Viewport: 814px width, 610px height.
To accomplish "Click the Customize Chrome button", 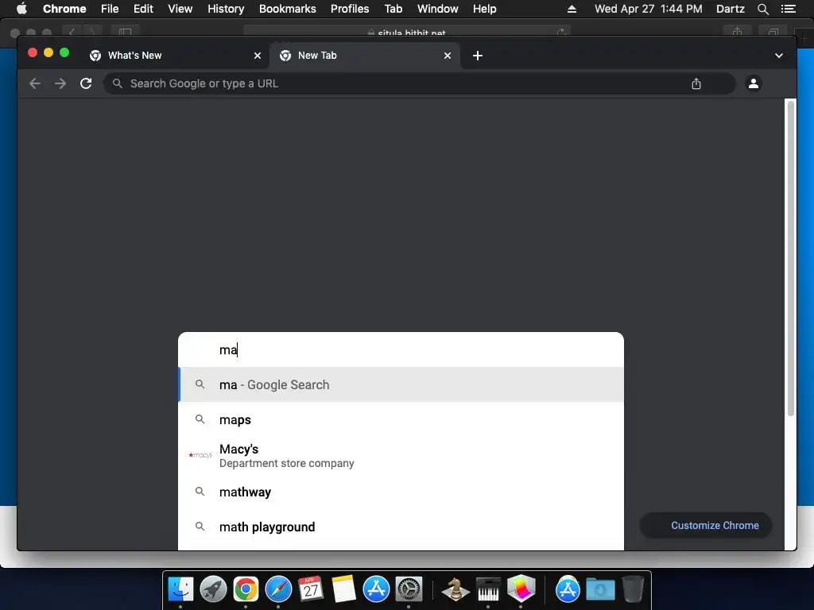I will (x=706, y=526).
